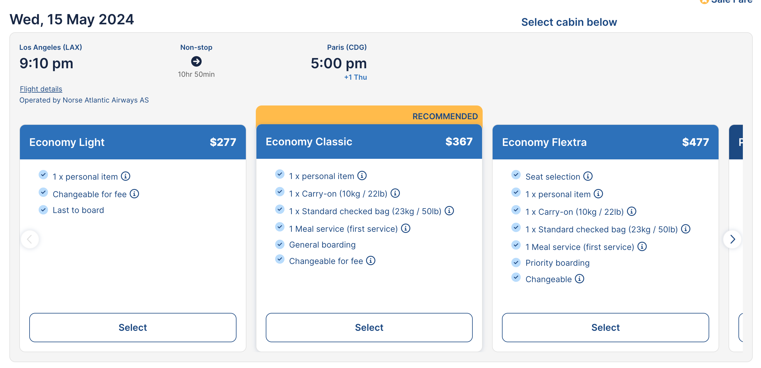Show info for Economy Light Changeable for fee
This screenshot has height=368, width=761.
pyautogui.click(x=134, y=194)
